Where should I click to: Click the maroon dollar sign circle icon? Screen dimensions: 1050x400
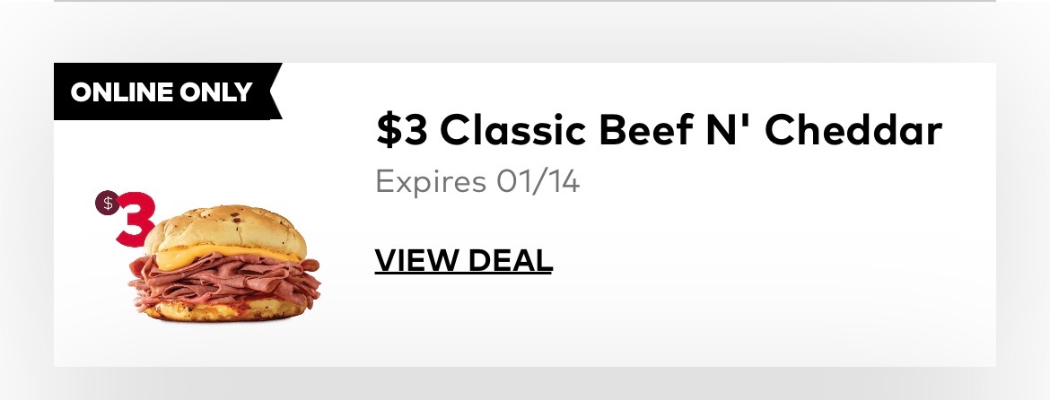107,204
